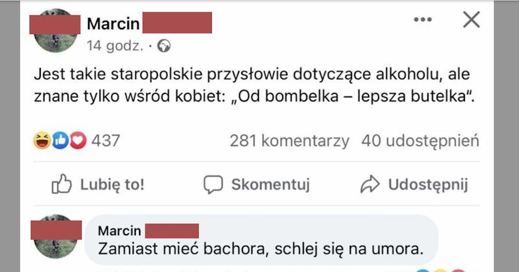Click the blue Like reaction icon
The width and height of the screenshot is (519, 272).
tap(60, 141)
